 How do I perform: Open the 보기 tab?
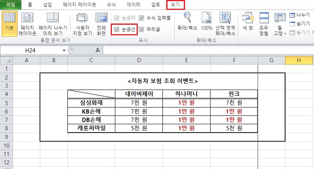point(175,5)
